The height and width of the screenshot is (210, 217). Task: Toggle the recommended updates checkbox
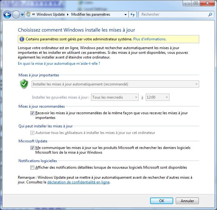coord(33,113)
